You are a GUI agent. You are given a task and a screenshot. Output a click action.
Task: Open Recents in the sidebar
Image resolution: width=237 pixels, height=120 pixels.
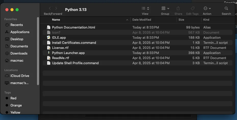click(x=17, y=25)
